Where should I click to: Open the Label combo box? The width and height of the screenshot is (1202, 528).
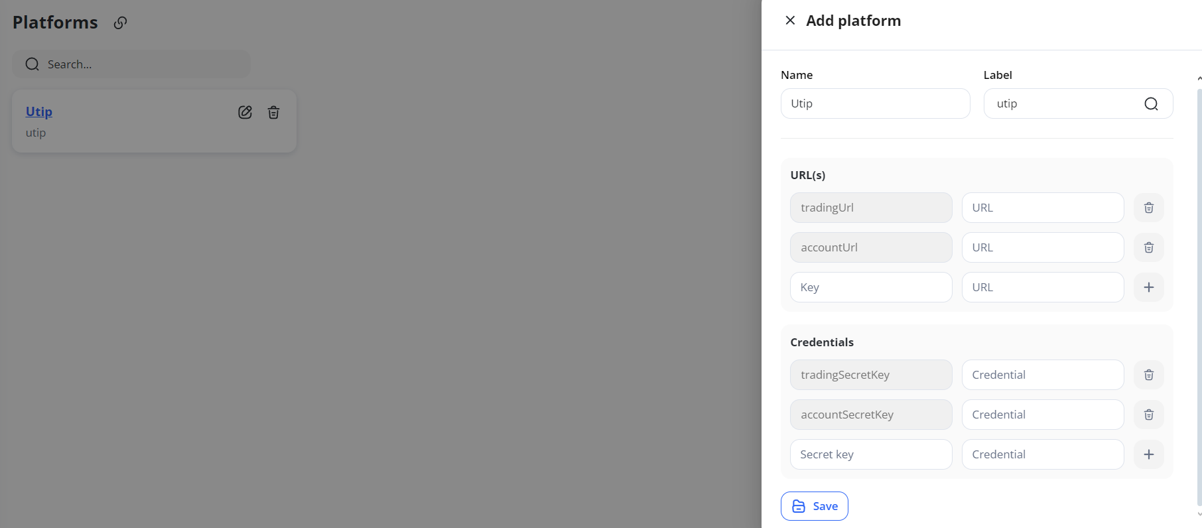pos(1078,103)
